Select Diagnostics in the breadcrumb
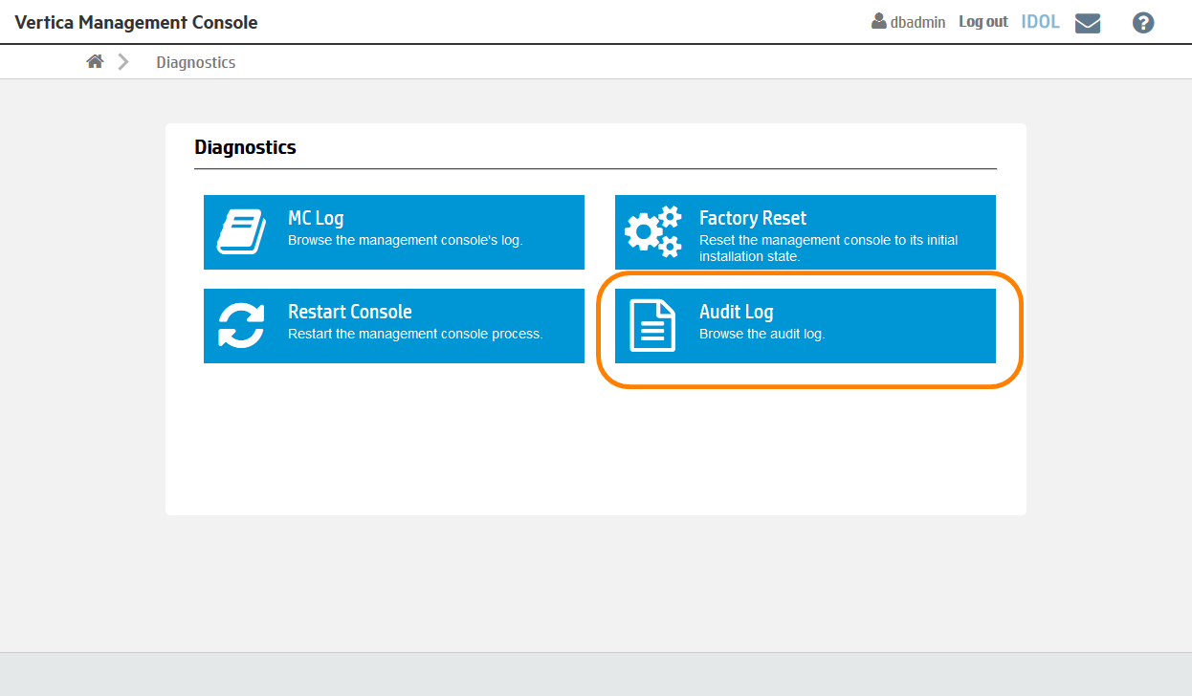This screenshot has height=696, width=1192. pyautogui.click(x=196, y=62)
